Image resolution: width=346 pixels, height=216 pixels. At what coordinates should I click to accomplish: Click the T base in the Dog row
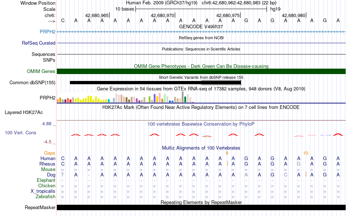[63, 175]
